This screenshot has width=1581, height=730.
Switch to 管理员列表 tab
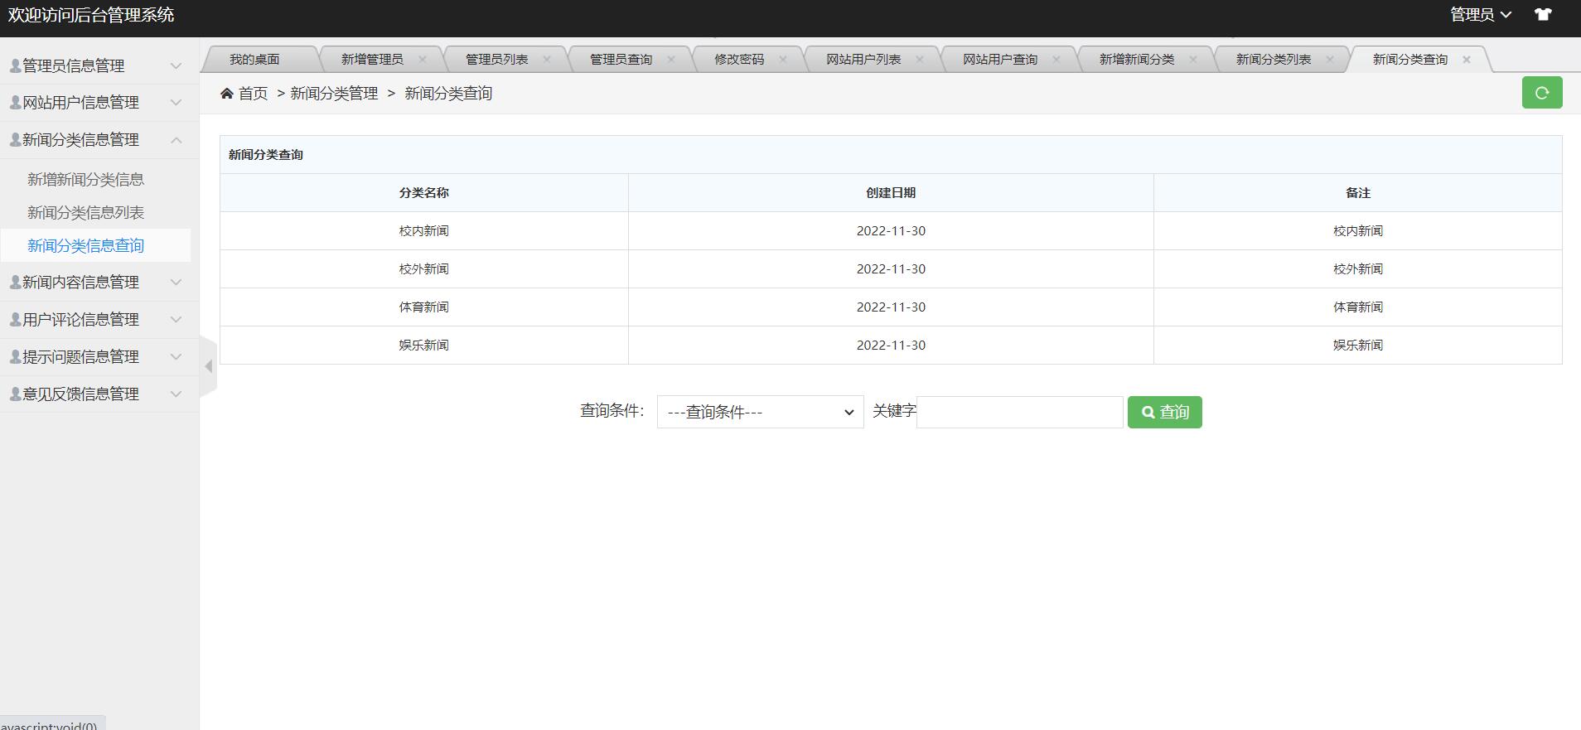(x=496, y=59)
